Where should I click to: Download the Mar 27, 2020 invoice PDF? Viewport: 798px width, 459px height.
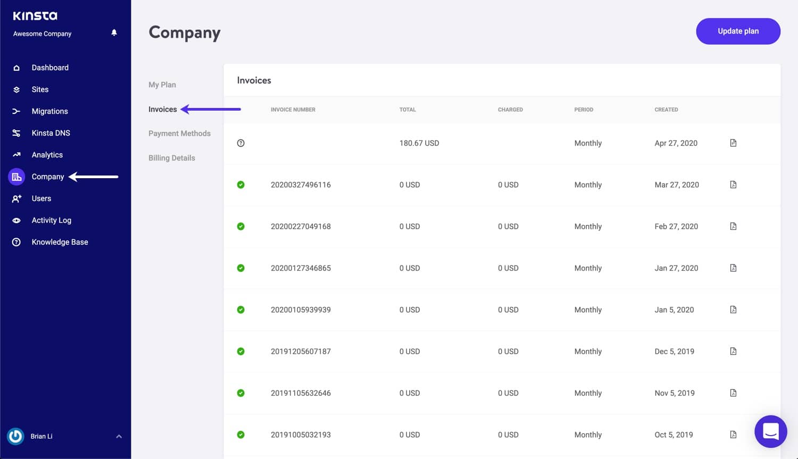pos(733,185)
